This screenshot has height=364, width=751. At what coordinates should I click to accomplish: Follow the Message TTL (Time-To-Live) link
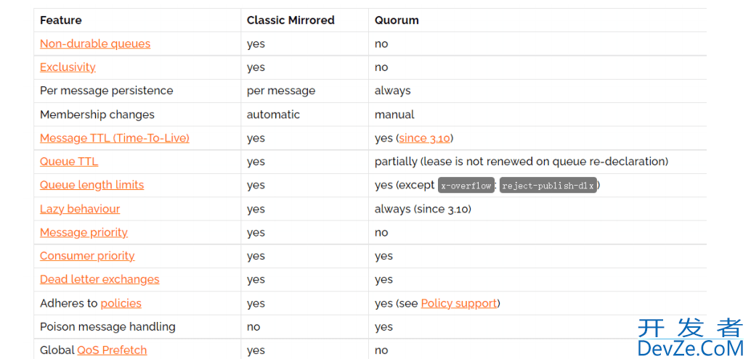[115, 138]
